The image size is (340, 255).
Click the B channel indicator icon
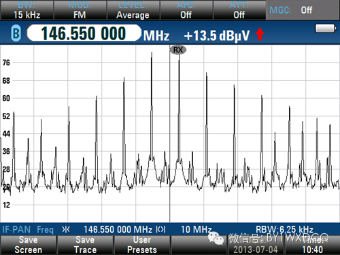click(16, 33)
